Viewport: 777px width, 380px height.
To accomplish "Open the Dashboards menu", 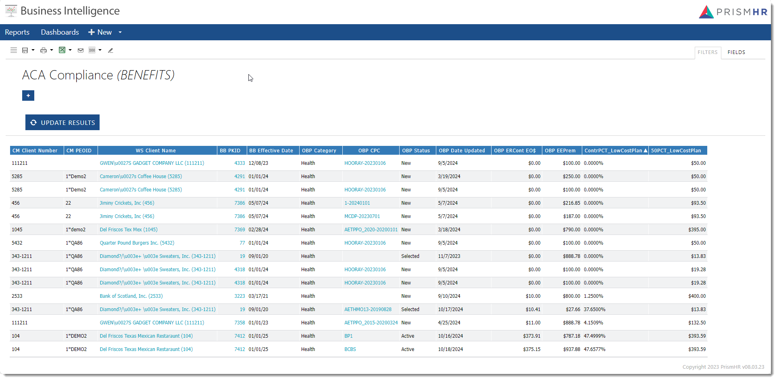I will 60,32.
